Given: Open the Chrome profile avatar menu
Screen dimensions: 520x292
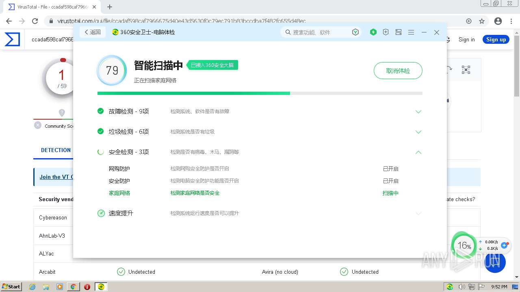Looking at the screenshot, I should [498, 21].
